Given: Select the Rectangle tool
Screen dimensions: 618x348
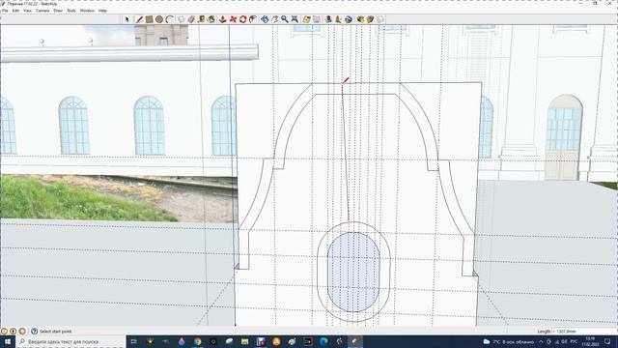Looking at the screenshot, I should tap(149, 19).
